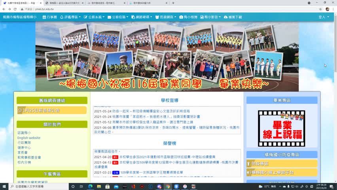The width and height of the screenshot is (337, 190).
Task: Switch to the fourth browser tab
Action: click(148, 3)
